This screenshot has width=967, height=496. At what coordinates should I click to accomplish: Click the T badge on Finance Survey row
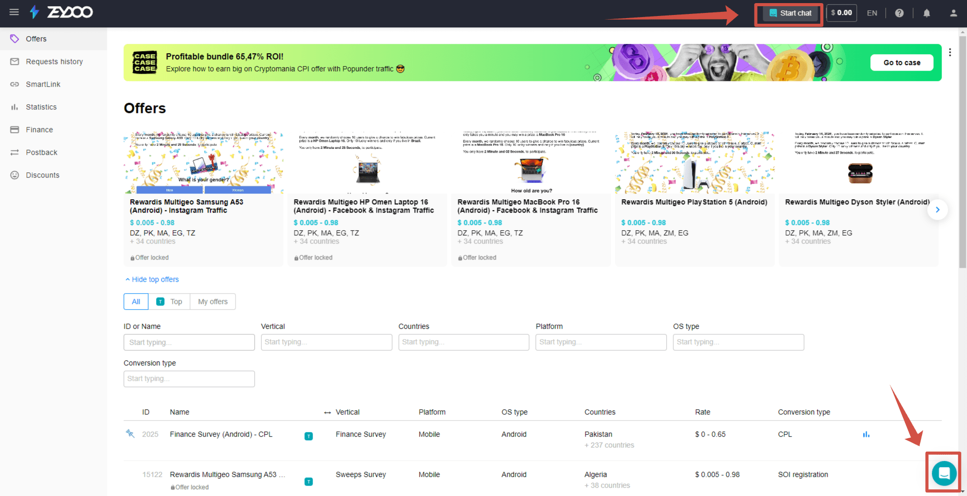point(309,436)
